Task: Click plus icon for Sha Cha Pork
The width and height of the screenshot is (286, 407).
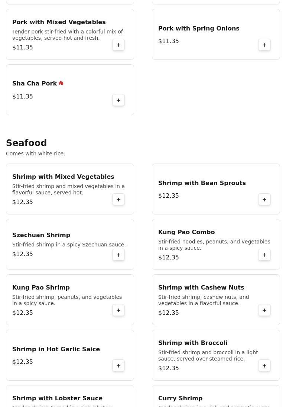Action: (118, 100)
